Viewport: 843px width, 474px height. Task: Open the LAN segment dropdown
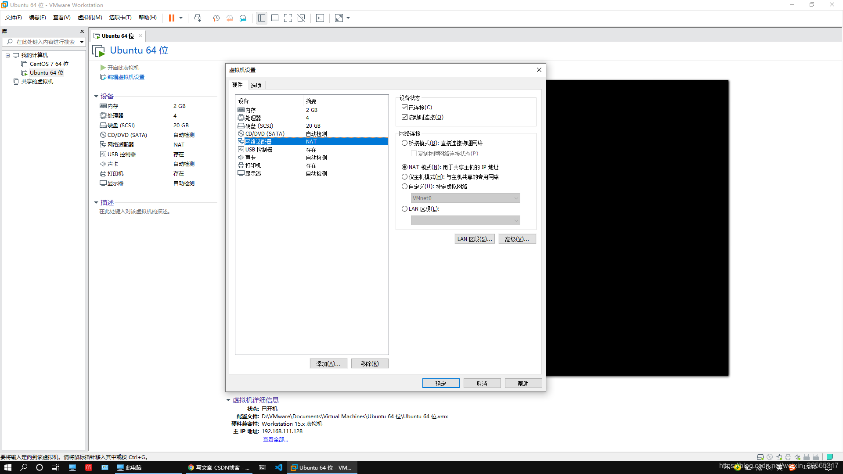point(465,220)
